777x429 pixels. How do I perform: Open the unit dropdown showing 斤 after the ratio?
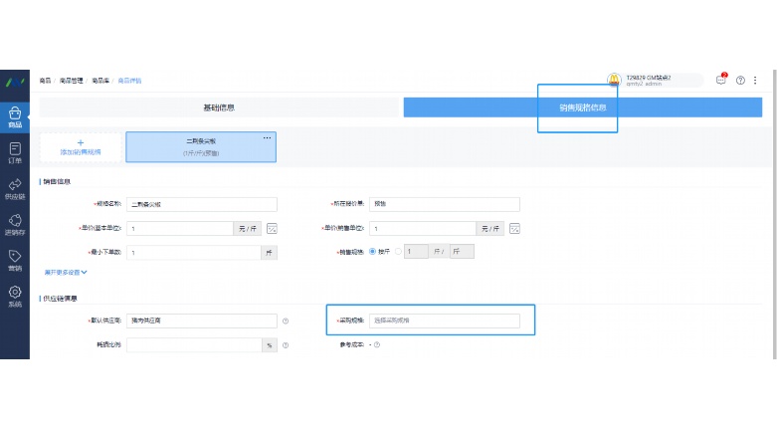462,252
